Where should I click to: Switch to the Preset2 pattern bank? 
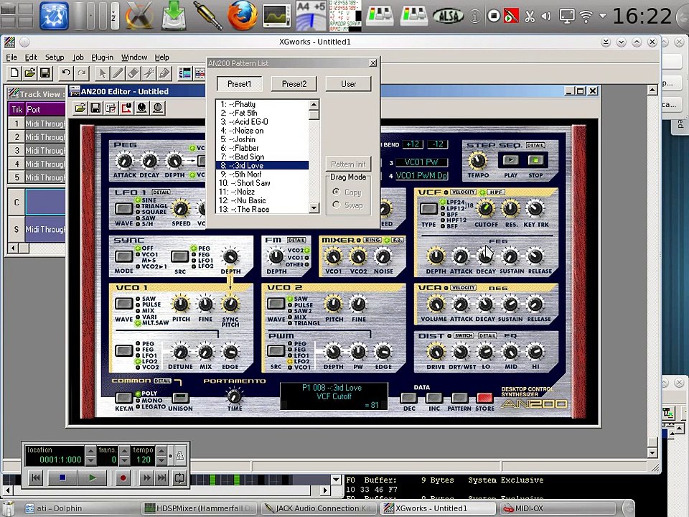point(294,84)
